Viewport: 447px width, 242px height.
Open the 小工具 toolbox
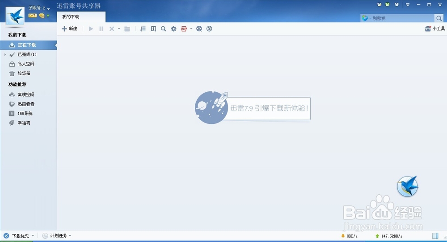point(435,29)
